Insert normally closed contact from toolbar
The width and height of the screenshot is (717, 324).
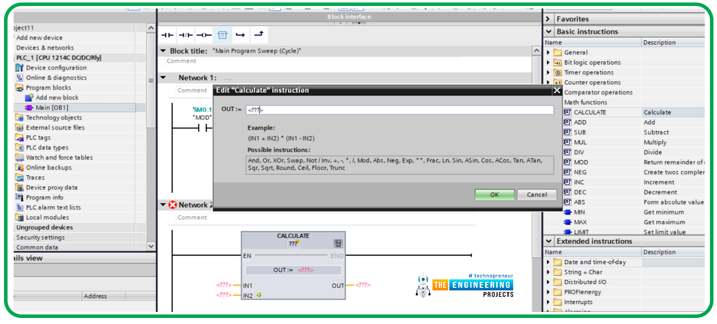pos(186,35)
